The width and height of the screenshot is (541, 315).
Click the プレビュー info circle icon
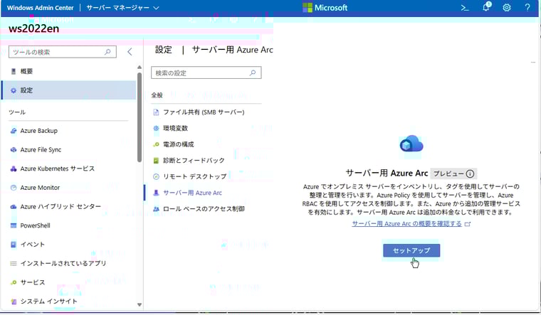(470, 173)
